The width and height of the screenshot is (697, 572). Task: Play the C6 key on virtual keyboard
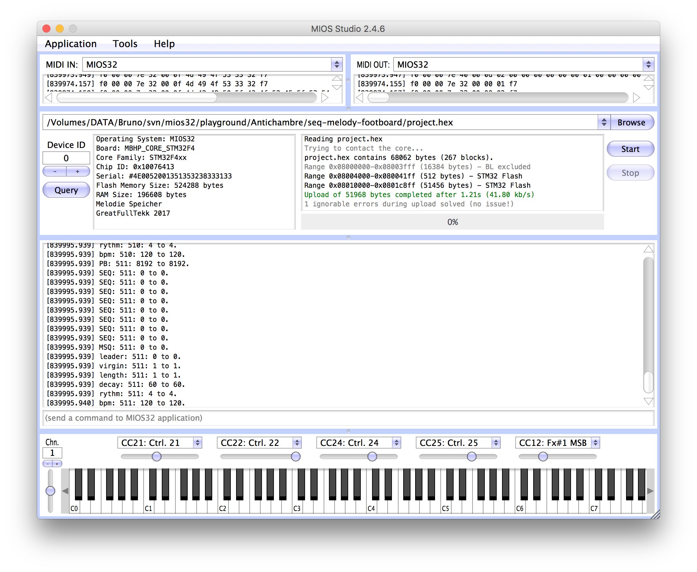tap(520, 508)
